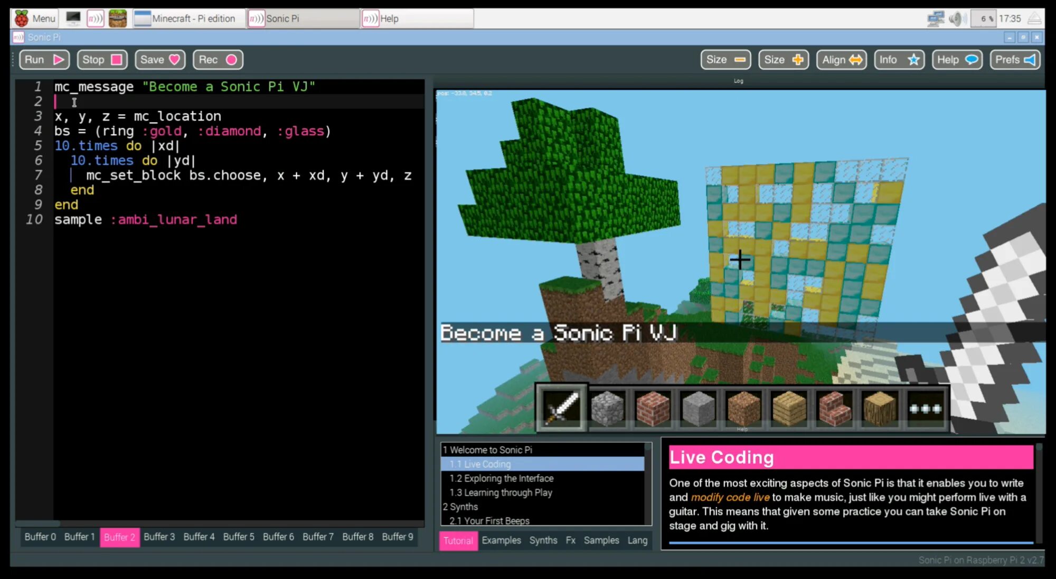Select brick block in Minecraft hotbar

coord(653,408)
